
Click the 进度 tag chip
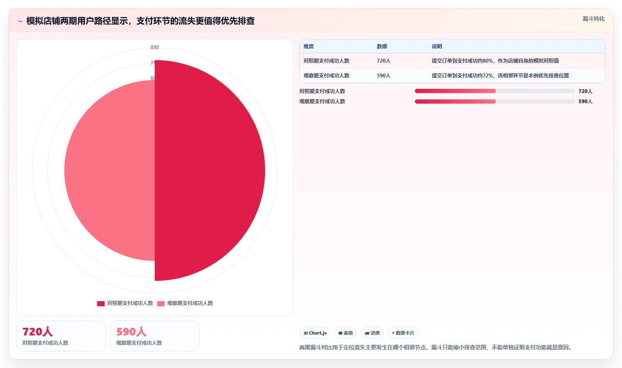(x=372, y=333)
